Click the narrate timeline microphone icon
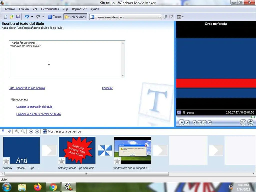The width and height of the screenshot is (256, 192). click(9, 131)
